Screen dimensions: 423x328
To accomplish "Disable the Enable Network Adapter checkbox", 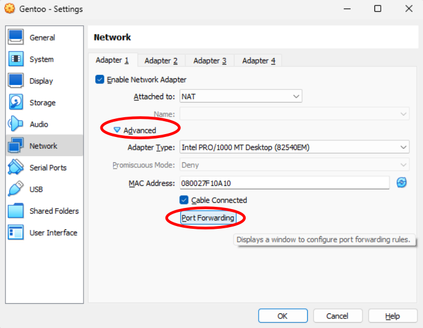I will point(99,79).
